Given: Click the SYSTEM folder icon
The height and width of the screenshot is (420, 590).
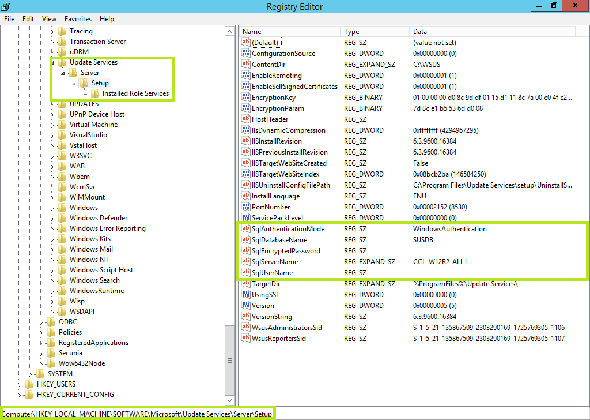Looking at the screenshot, I should tap(40, 374).
